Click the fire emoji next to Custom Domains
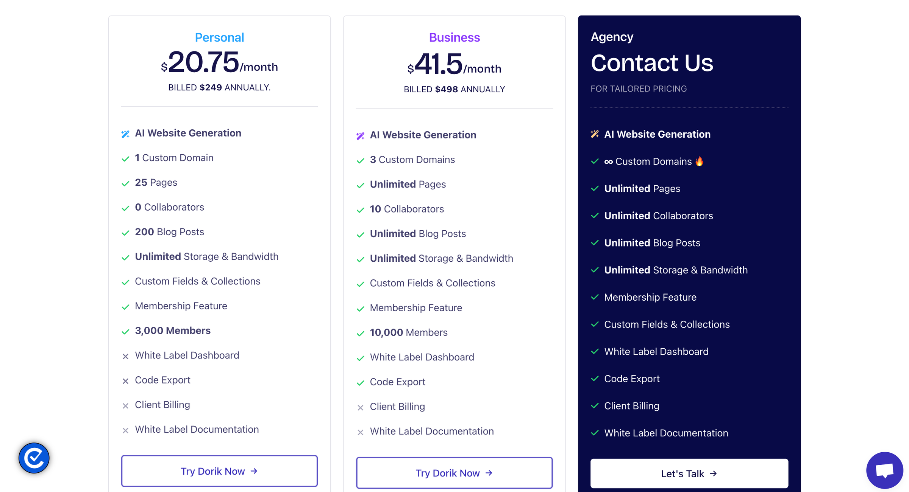 (700, 161)
